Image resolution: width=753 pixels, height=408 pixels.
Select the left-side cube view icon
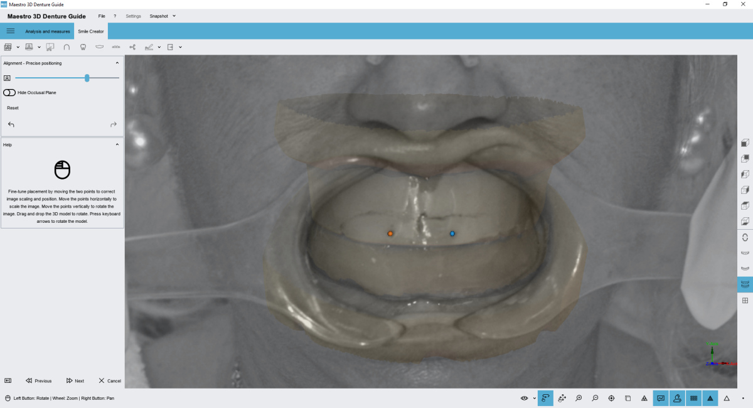[x=745, y=174]
